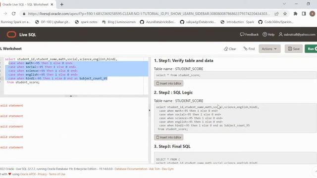Click the Step2 : SQL Logic heading
Screen dimensions: 317x178
click(173, 92)
